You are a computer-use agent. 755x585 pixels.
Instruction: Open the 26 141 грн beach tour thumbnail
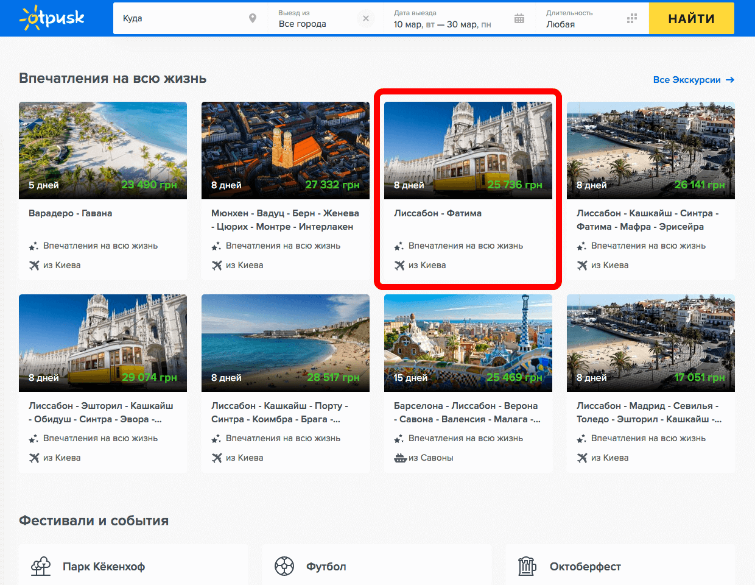651,151
